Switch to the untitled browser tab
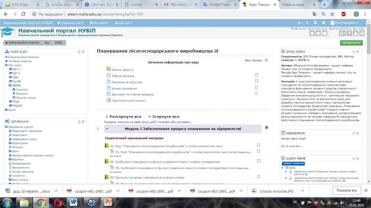Screen dimensions: 371x208 click(x=141, y=5)
